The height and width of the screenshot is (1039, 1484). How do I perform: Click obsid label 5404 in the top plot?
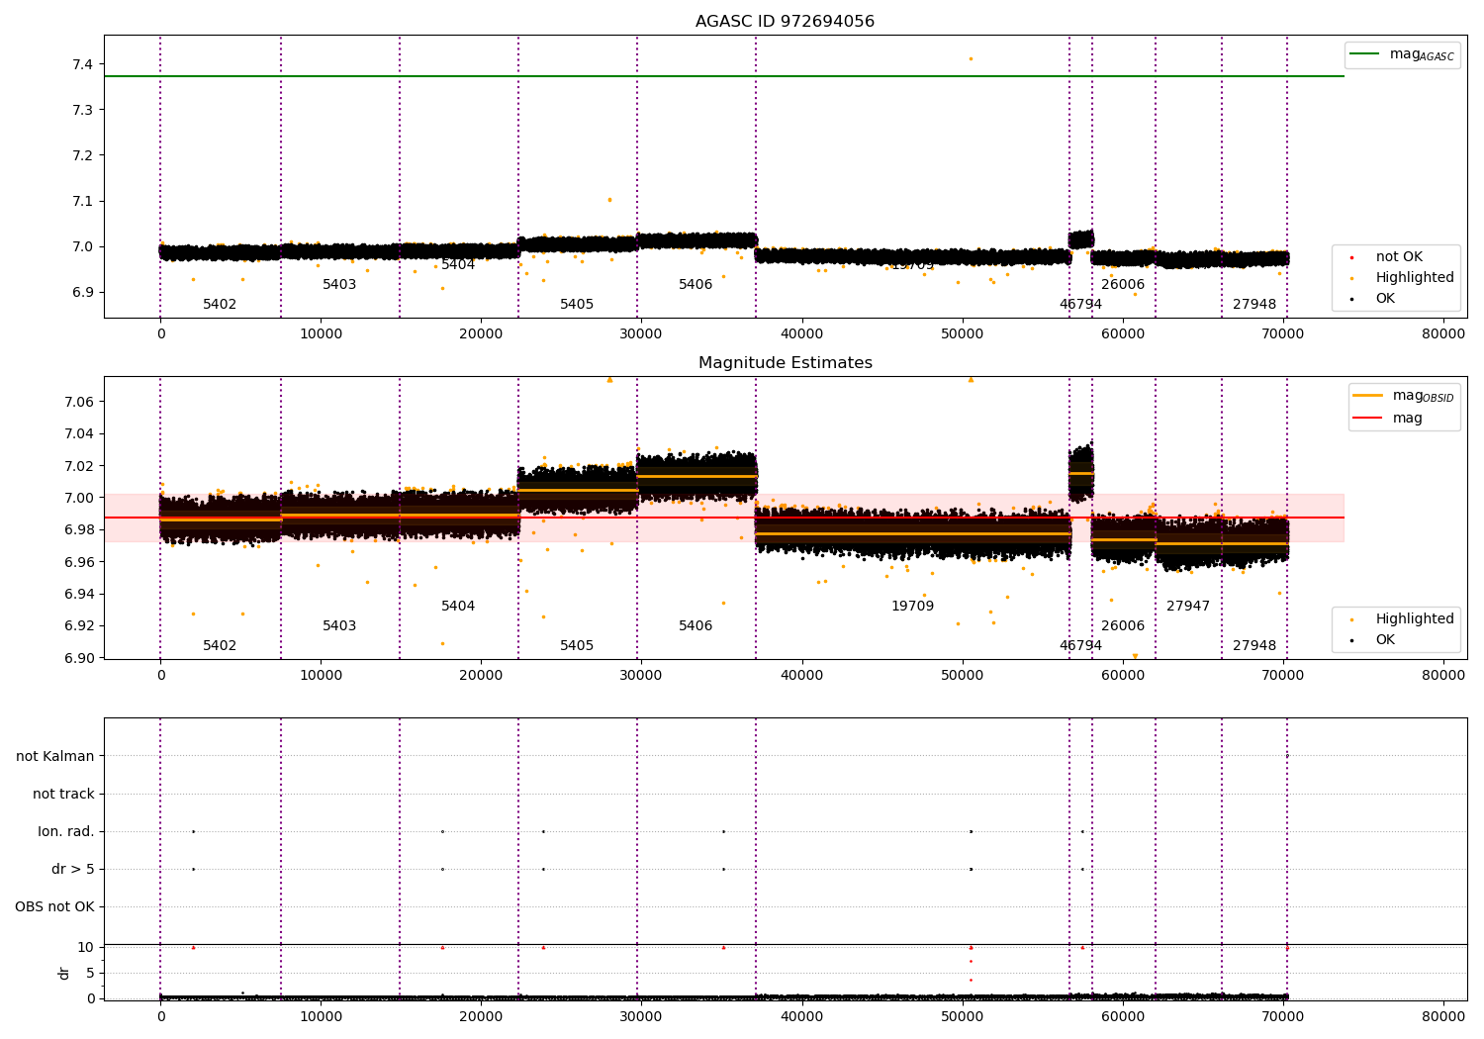coord(458,265)
